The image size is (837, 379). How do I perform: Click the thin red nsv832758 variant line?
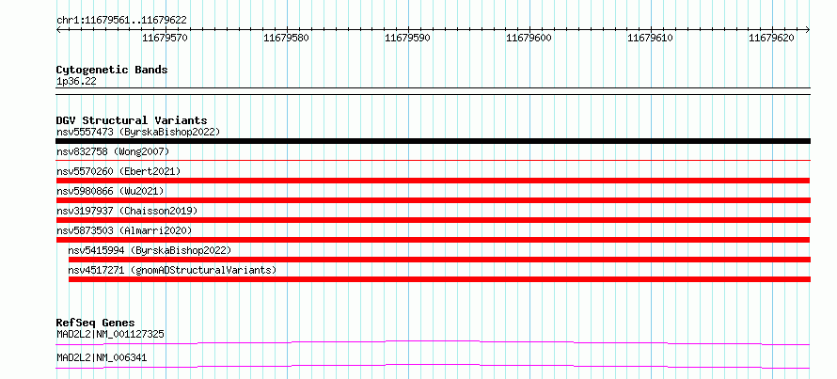[433, 160]
